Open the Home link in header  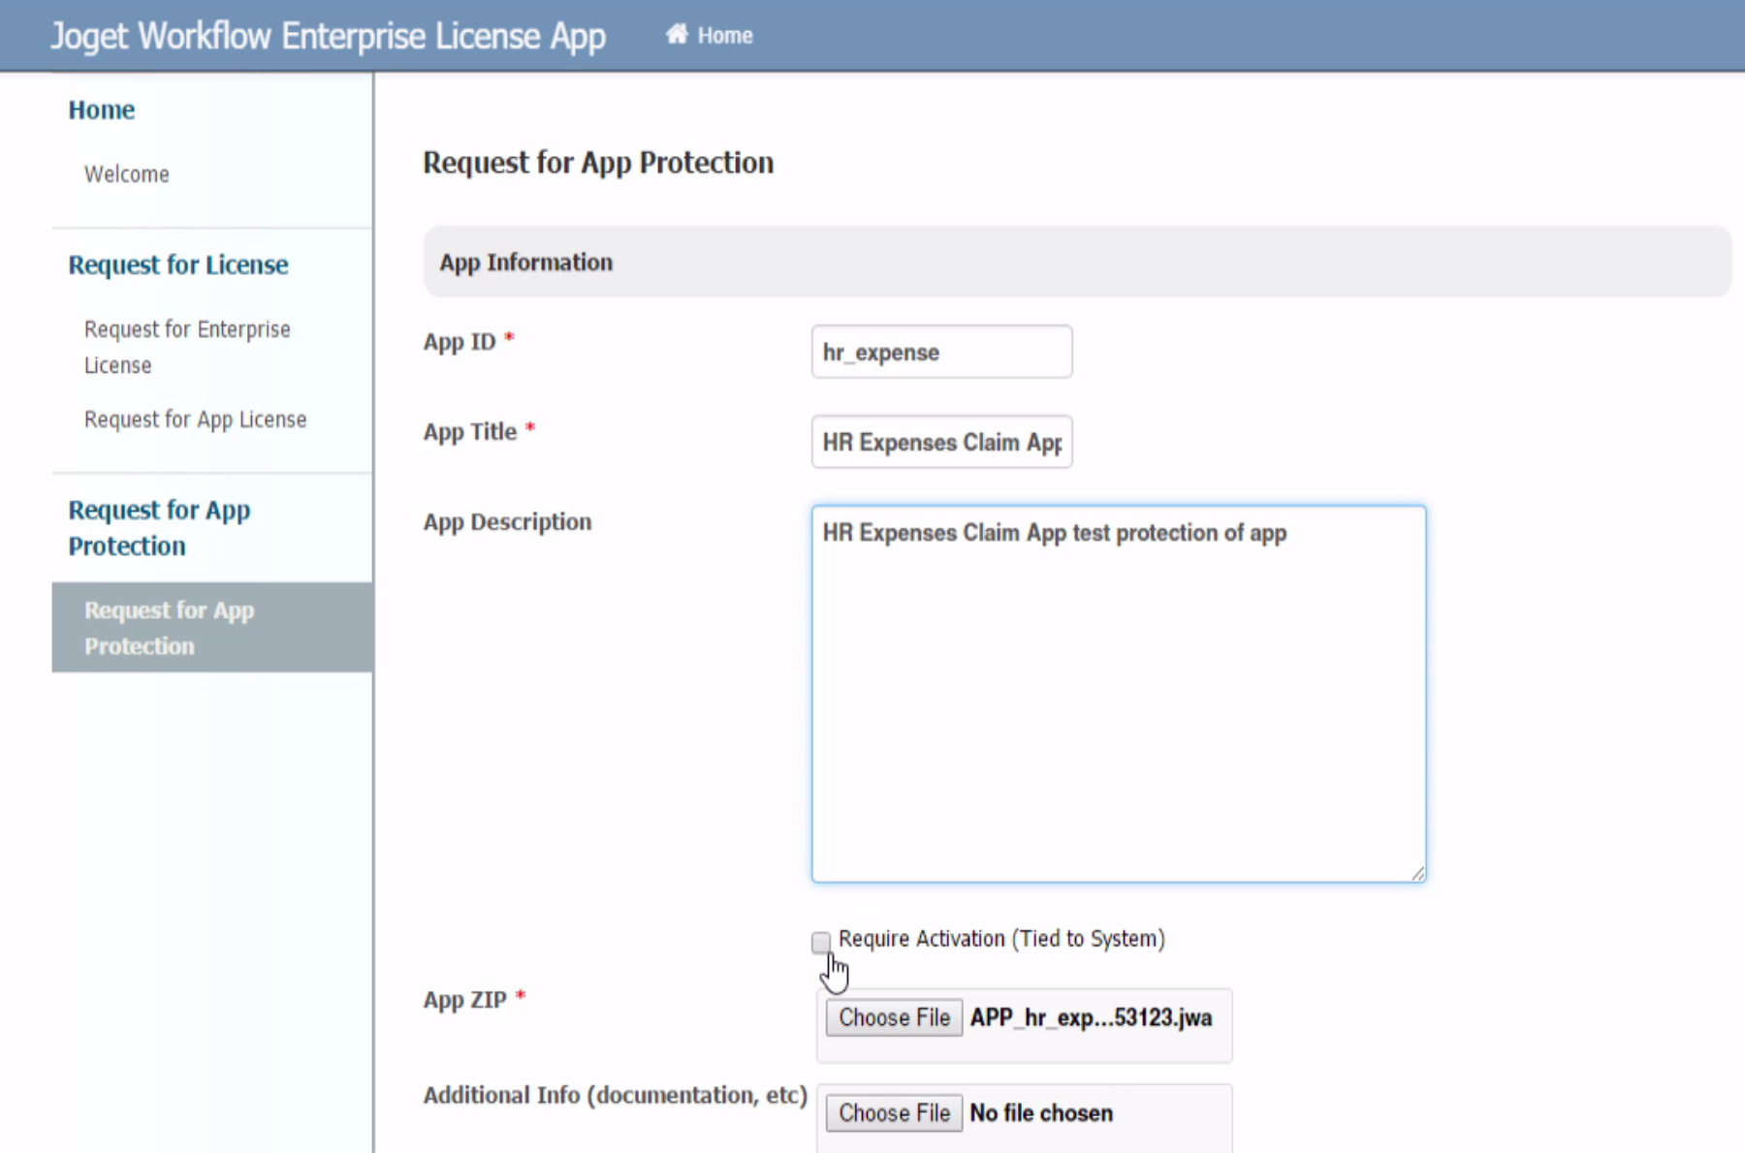click(x=724, y=36)
